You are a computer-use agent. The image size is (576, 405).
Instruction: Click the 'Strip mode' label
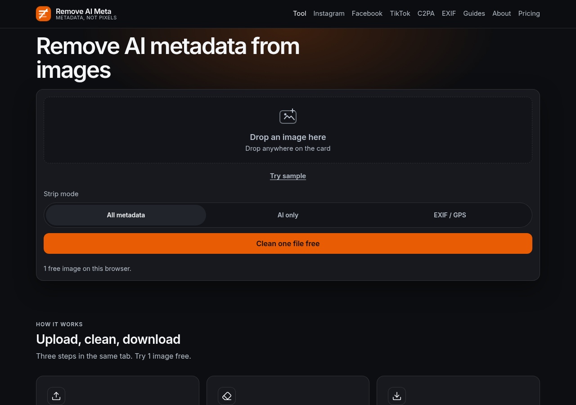tap(61, 194)
